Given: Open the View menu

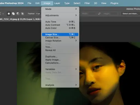Looking at the screenshot, I should (x=104, y=3).
